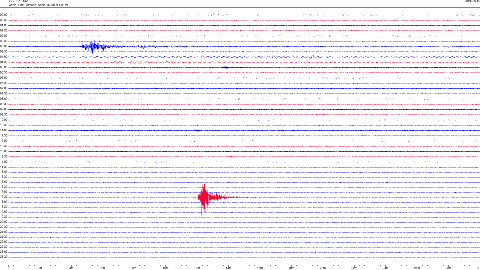This screenshot has width=480, height=270.
Task: Select the 16:30 time row label
Action: click(x=4, y=187)
